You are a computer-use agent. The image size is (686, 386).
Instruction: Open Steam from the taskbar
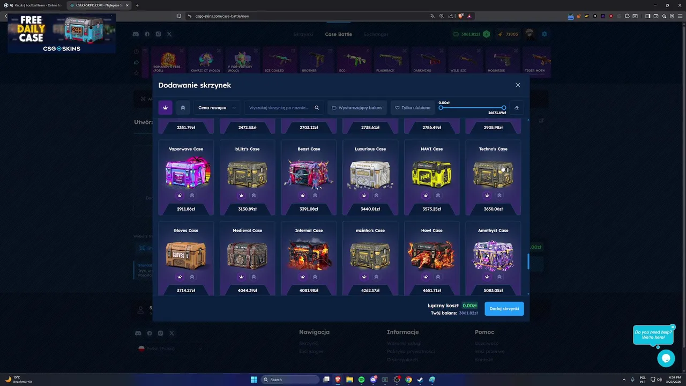(420, 380)
